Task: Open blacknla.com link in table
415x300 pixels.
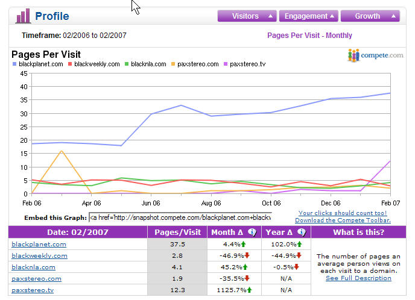Action: [x=33, y=267]
